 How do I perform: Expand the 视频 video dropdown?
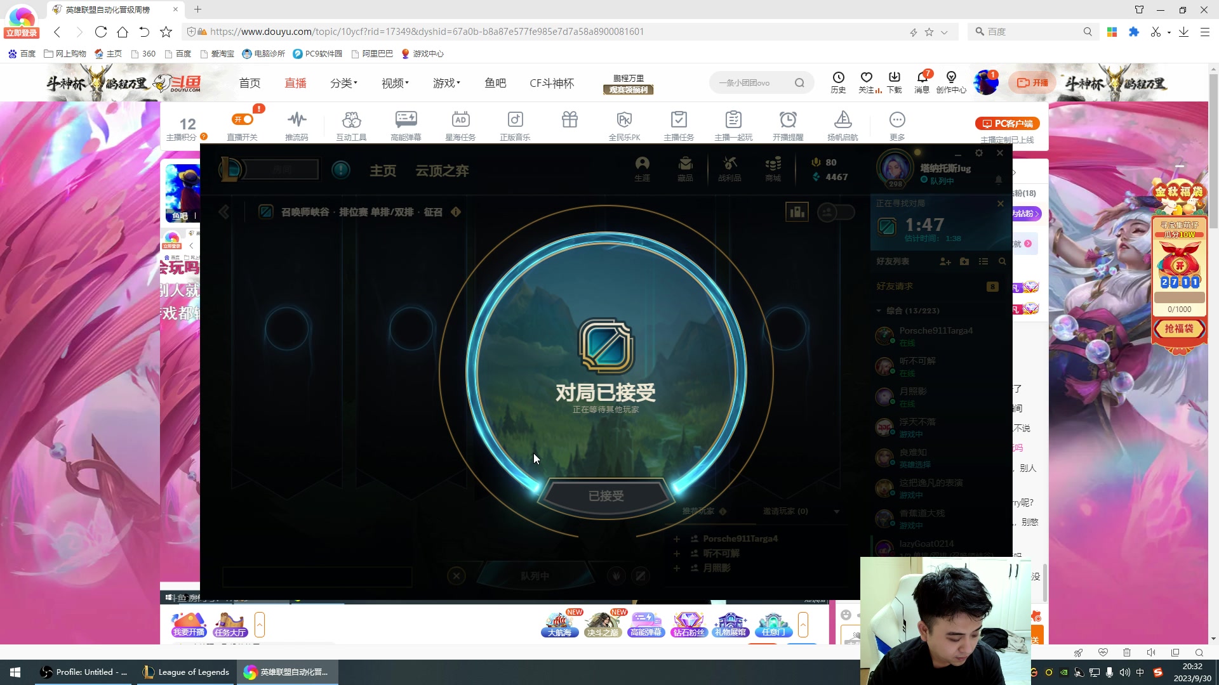point(395,83)
